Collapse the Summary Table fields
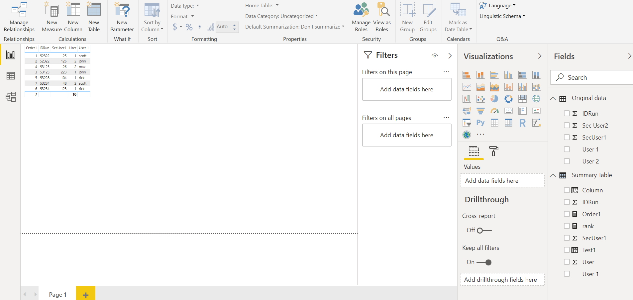Screen dimensions: 633x300 tap(553, 175)
